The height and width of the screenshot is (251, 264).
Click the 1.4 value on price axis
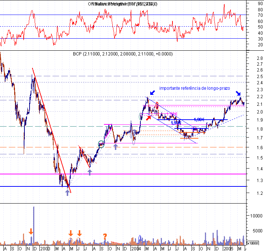(260, 169)
